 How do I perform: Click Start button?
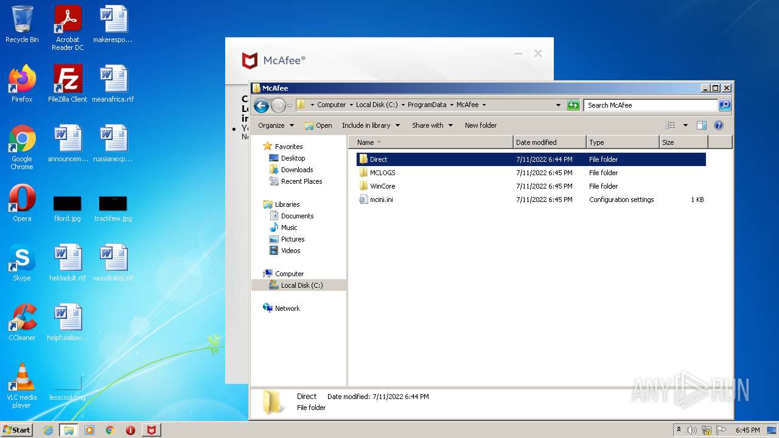coord(16,430)
